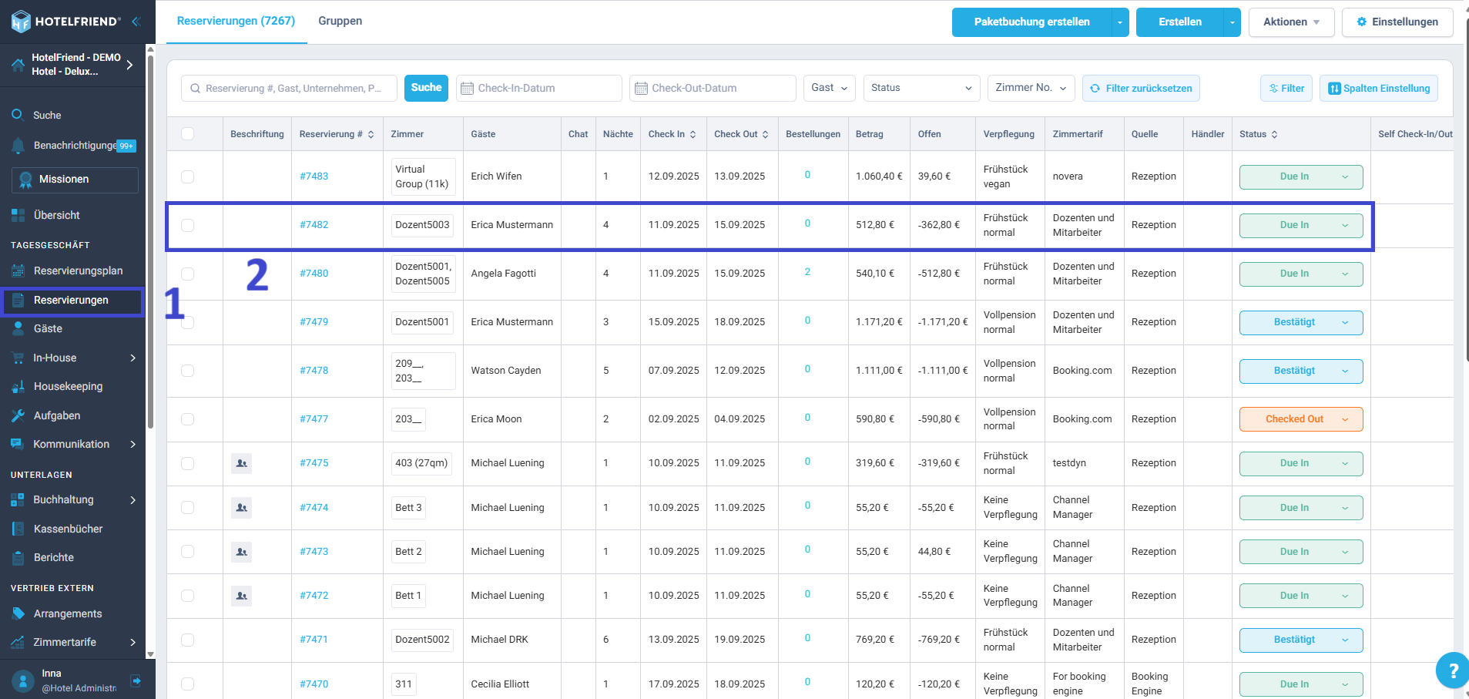Click the reservation search input field

(x=293, y=89)
